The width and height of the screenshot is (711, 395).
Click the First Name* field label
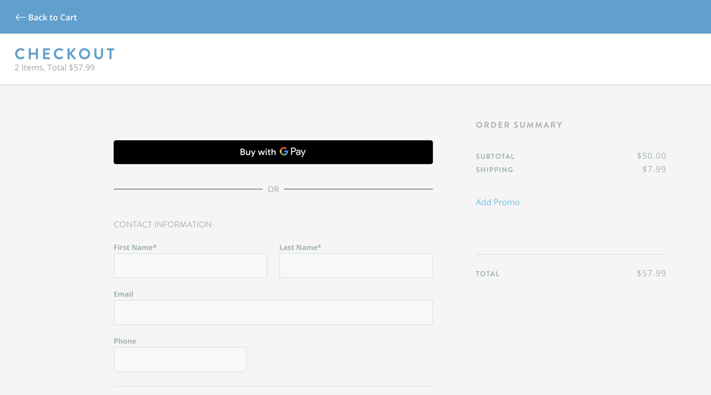[x=135, y=247]
